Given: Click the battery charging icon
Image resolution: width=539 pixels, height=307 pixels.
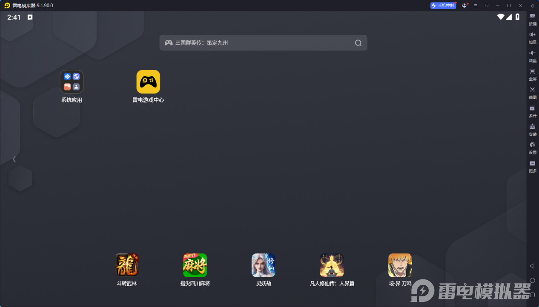Looking at the screenshot, I should click(517, 17).
